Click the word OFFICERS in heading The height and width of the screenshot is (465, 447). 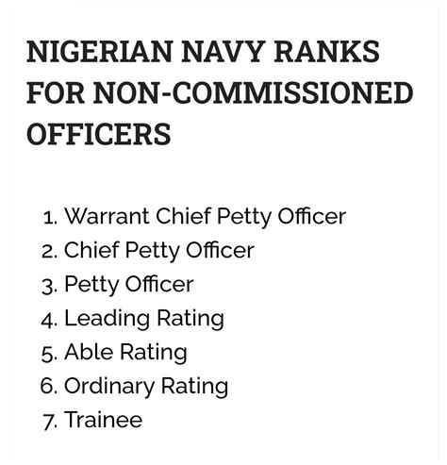(x=99, y=134)
